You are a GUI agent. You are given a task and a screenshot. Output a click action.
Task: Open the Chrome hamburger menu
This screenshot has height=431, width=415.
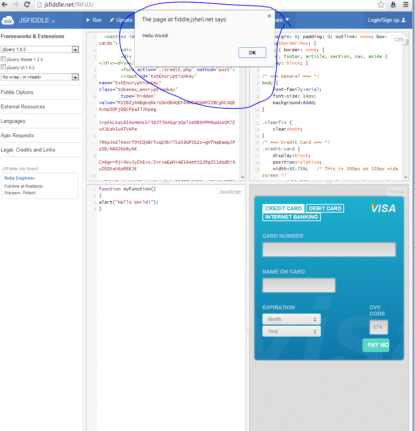tap(406, 4)
